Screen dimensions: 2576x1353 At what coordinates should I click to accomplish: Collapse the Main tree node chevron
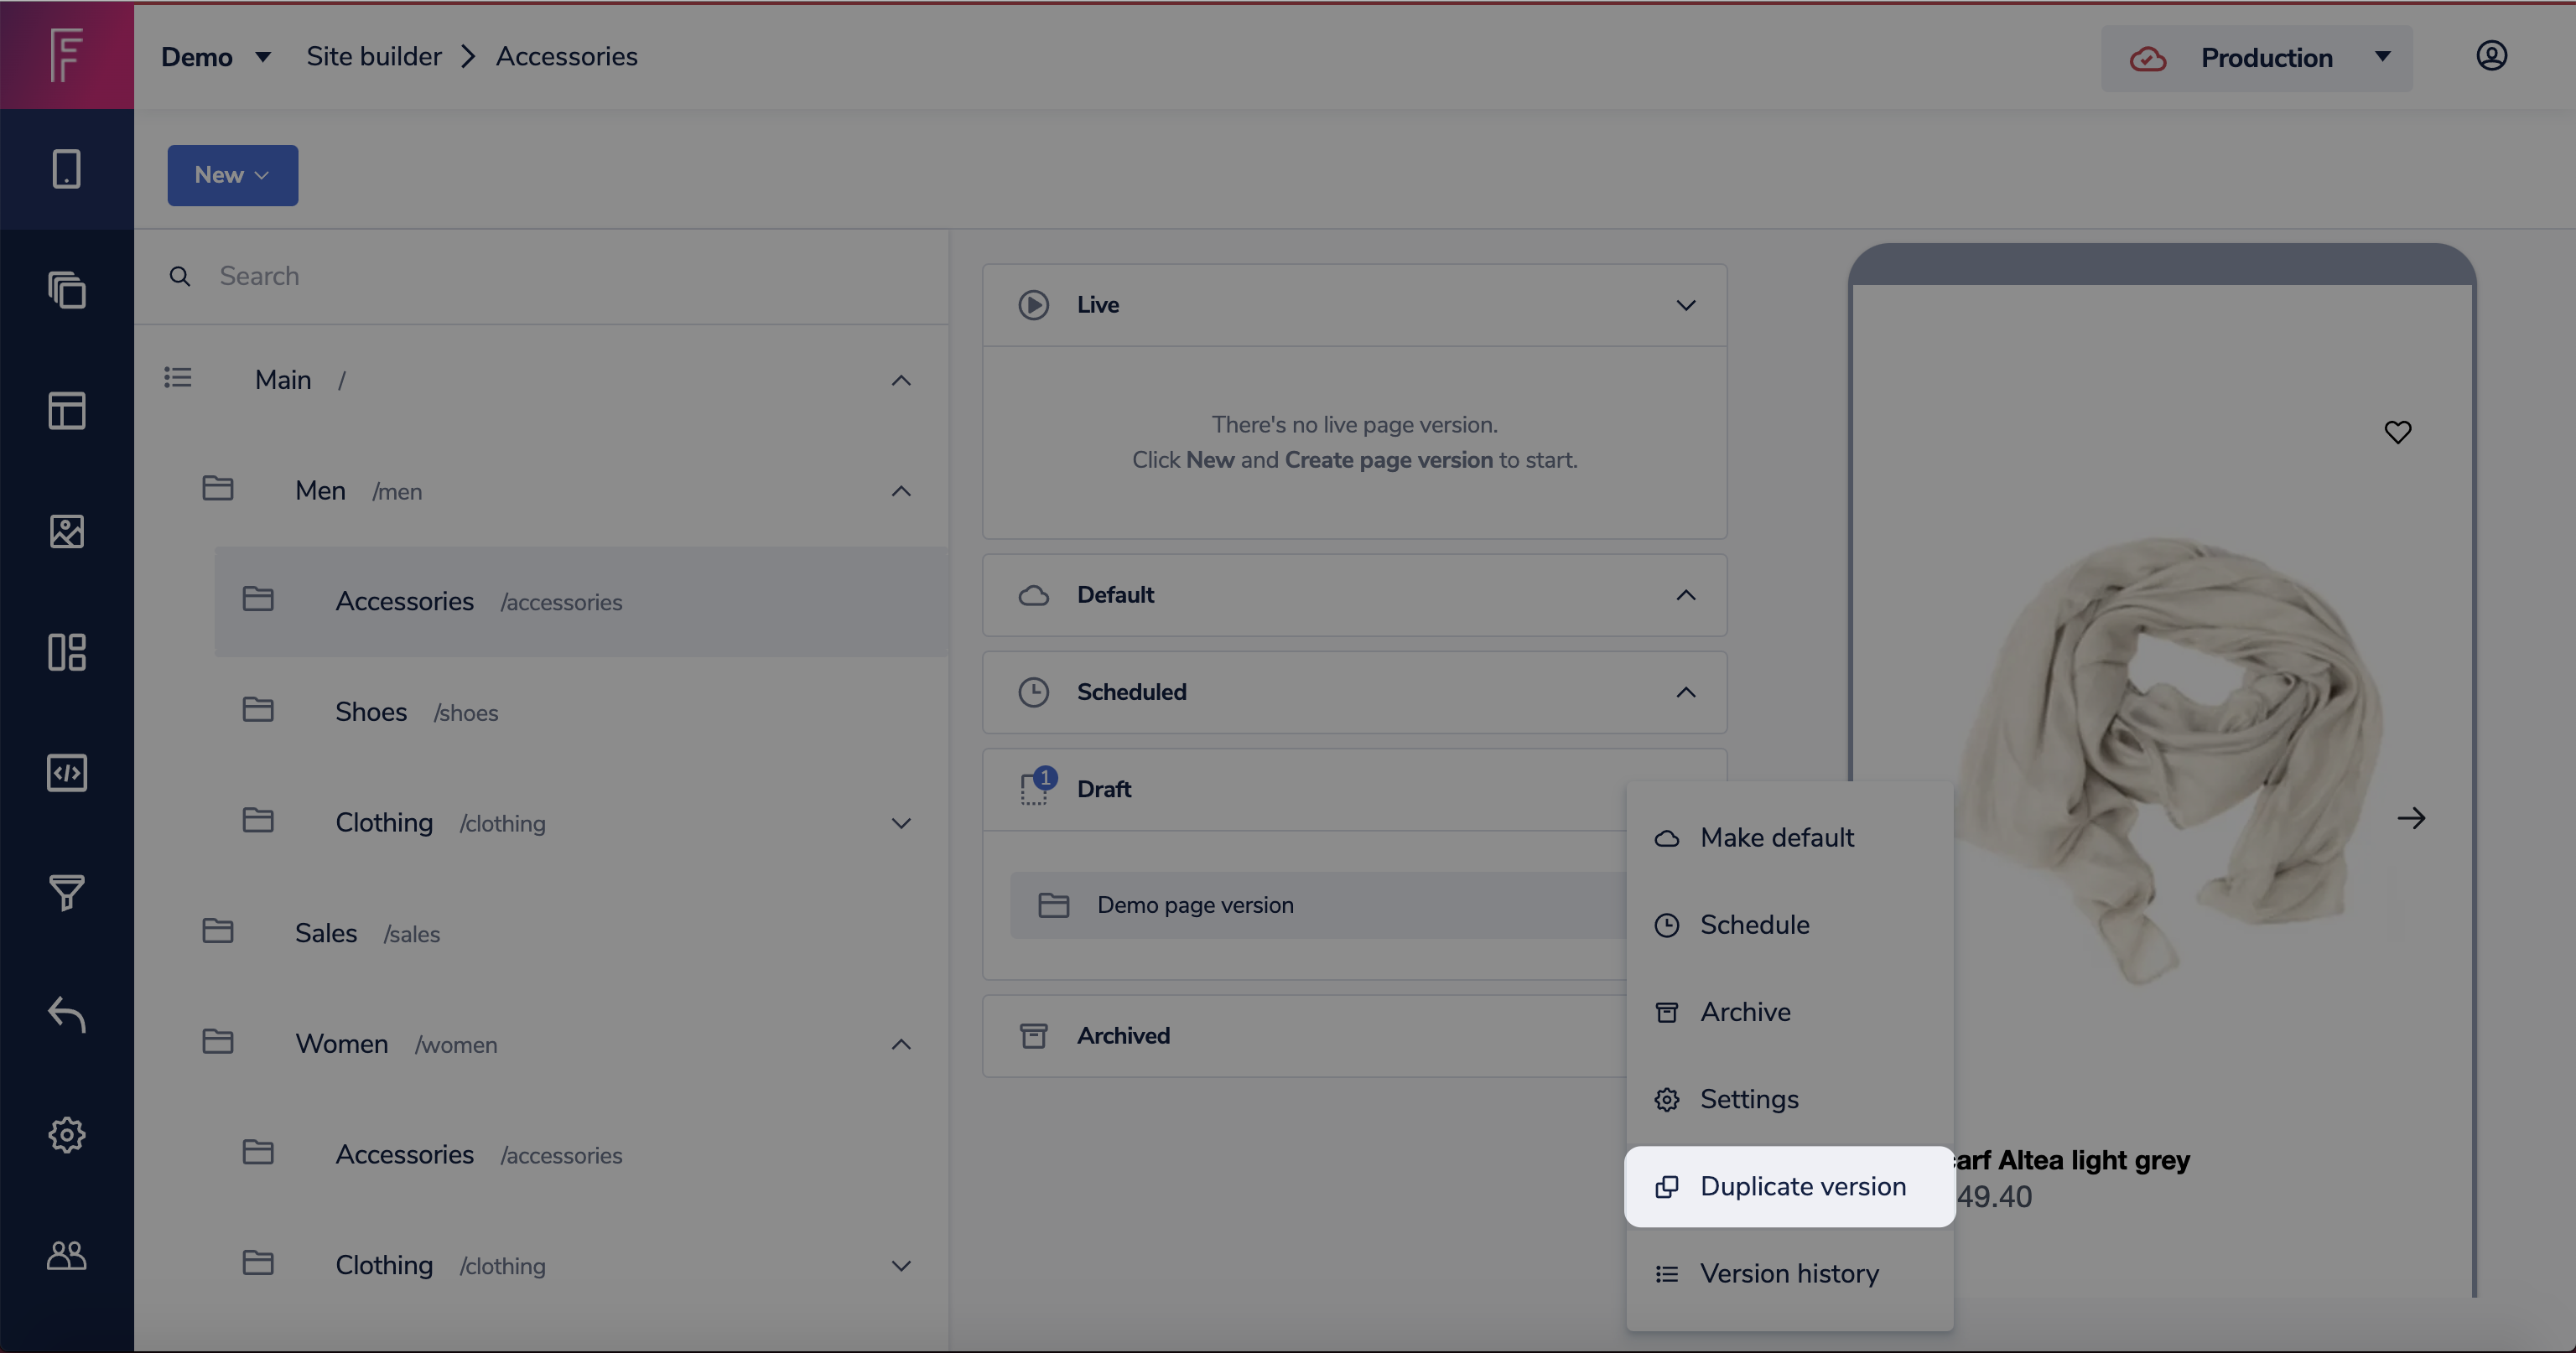pyautogui.click(x=901, y=380)
